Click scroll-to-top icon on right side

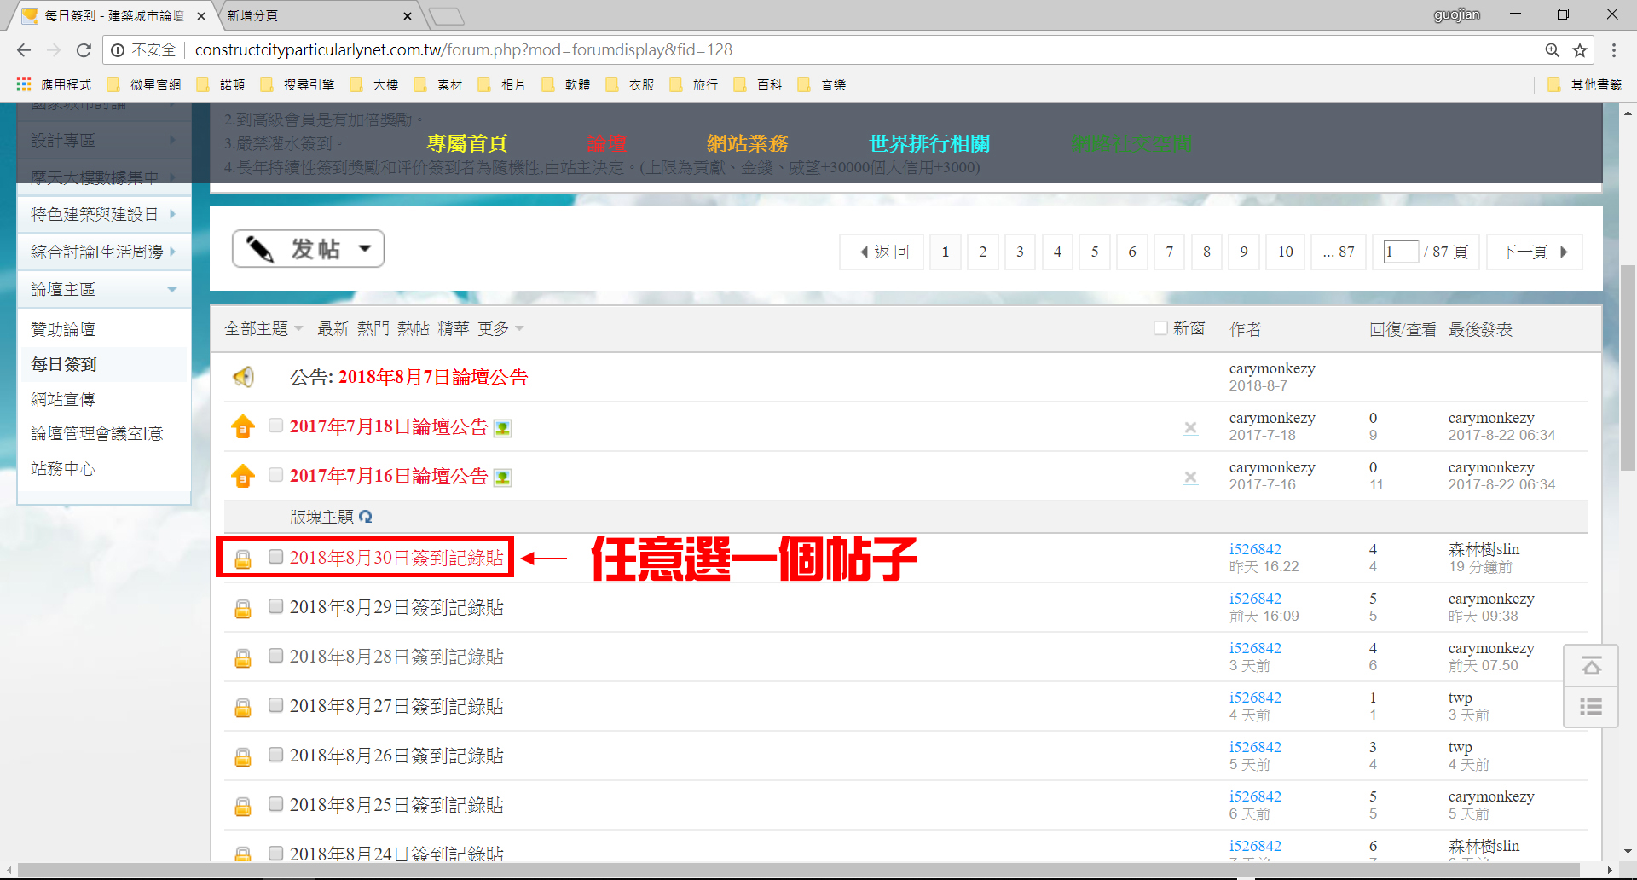[x=1590, y=666]
